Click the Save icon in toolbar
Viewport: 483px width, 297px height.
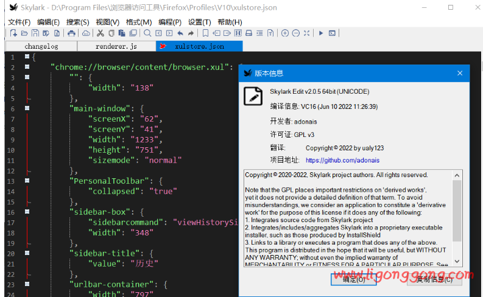tap(35, 33)
